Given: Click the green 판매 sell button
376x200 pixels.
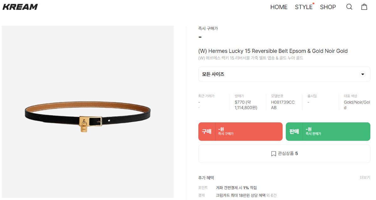Looking at the screenshot, I should (328, 131).
